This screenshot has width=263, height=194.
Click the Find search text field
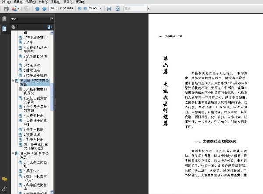(x=136, y=8)
